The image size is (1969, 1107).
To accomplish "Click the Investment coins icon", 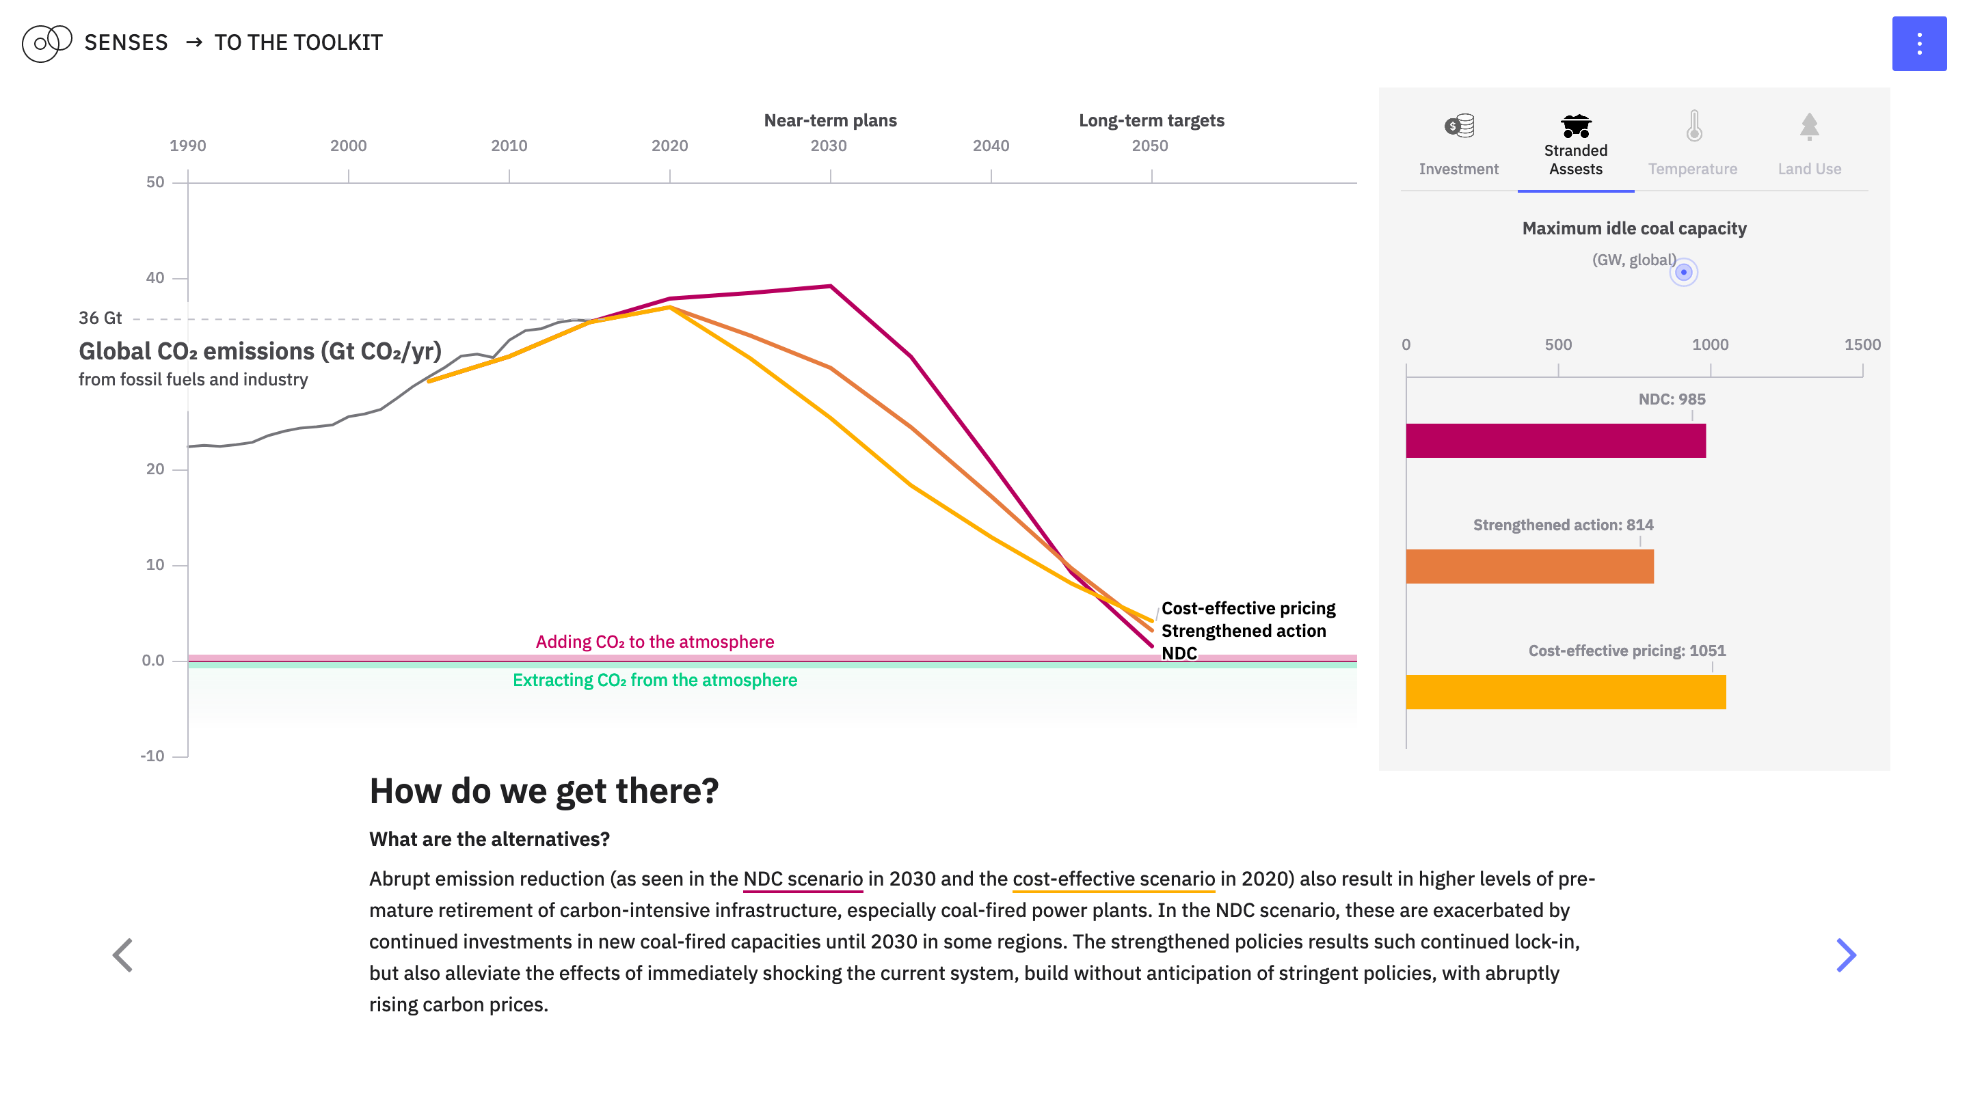I will 1458,125.
